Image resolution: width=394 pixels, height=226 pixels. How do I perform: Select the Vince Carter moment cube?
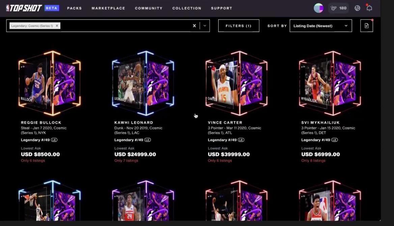pyautogui.click(x=236, y=83)
